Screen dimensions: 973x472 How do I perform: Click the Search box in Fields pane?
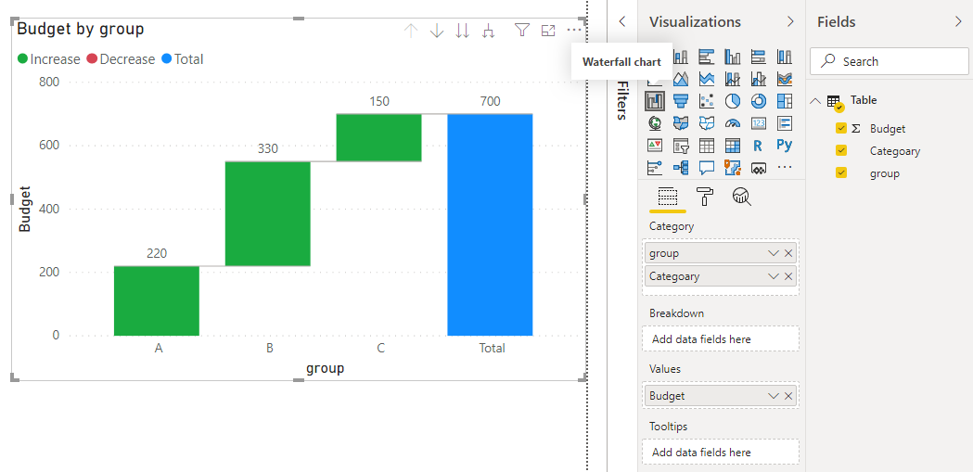[x=889, y=61]
